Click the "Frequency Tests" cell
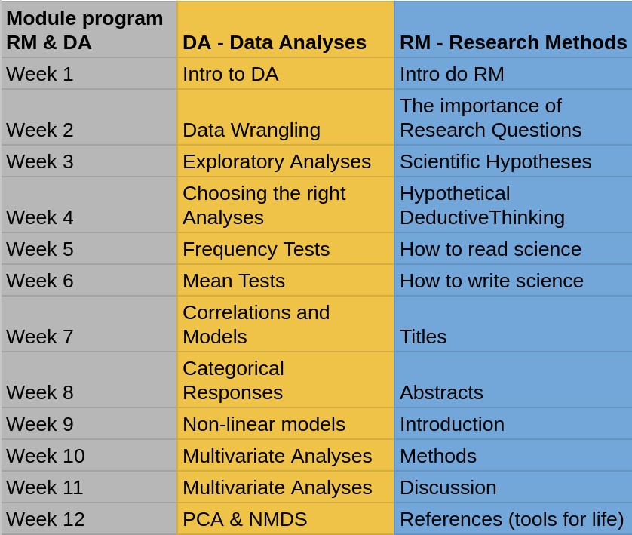Image resolution: width=632 pixels, height=535 pixels. click(x=285, y=249)
